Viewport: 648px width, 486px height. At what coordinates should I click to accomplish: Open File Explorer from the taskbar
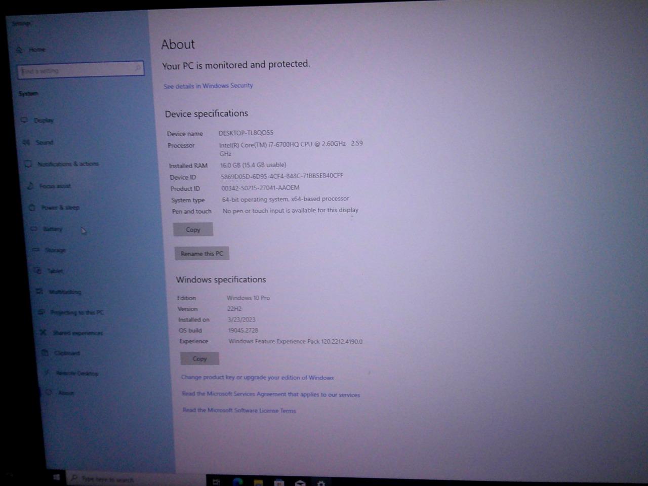click(258, 482)
